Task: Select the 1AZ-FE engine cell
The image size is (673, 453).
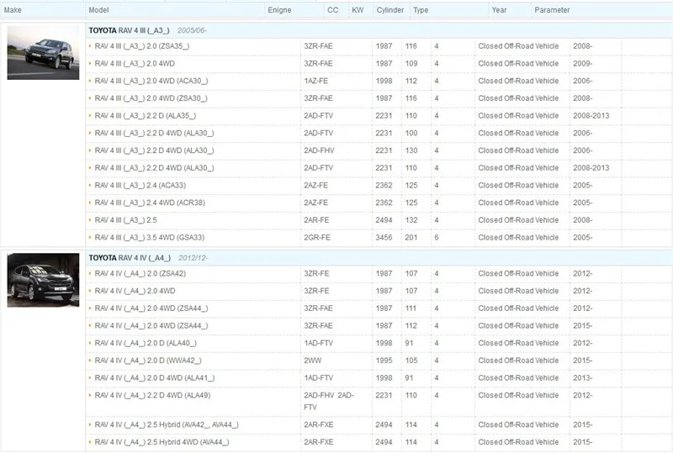Action: [x=316, y=81]
